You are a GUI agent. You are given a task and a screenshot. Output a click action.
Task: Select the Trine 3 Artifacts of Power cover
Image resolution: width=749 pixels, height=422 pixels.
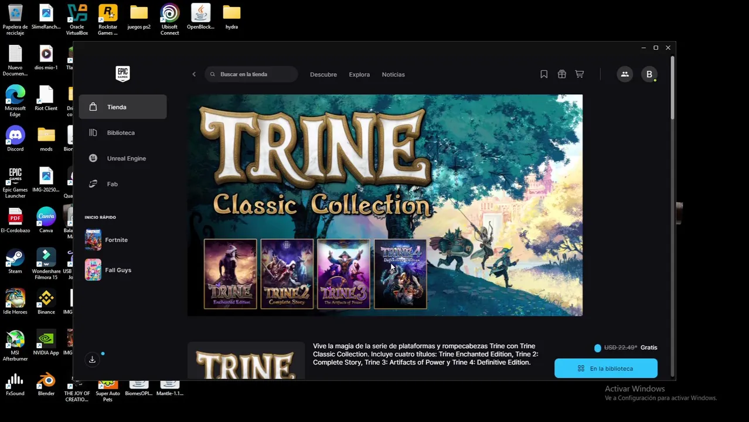(x=343, y=274)
